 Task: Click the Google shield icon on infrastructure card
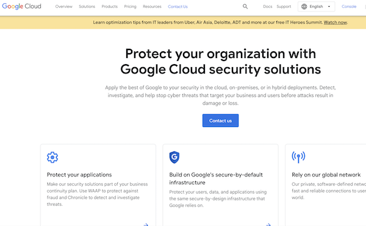pos(174,157)
